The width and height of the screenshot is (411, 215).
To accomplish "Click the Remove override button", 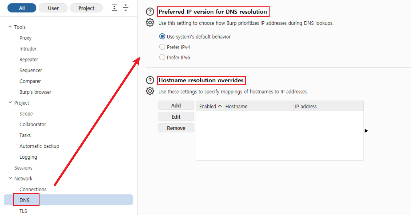I will pos(176,128).
